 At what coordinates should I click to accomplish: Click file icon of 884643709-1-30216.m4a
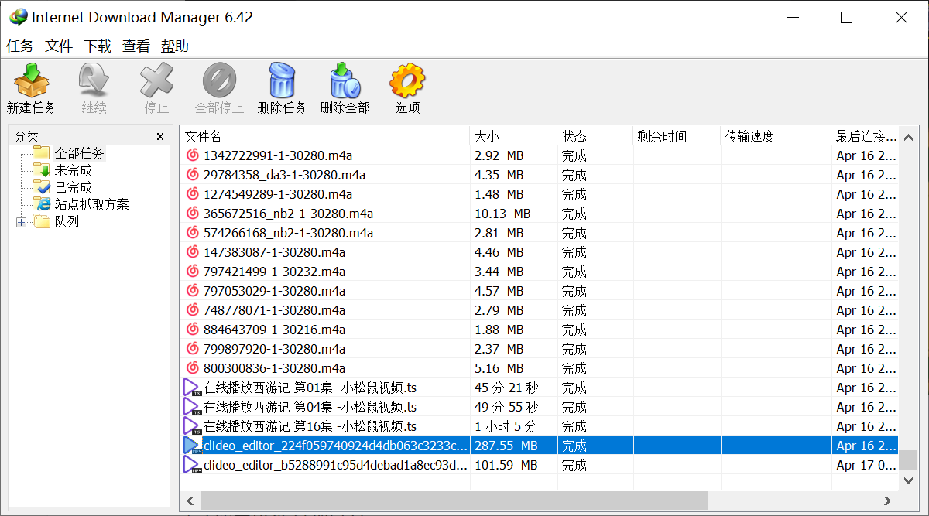(x=193, y=330)
